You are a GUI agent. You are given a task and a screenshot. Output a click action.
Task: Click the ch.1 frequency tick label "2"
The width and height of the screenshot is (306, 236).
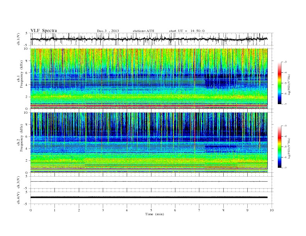(x=27, y=97)
